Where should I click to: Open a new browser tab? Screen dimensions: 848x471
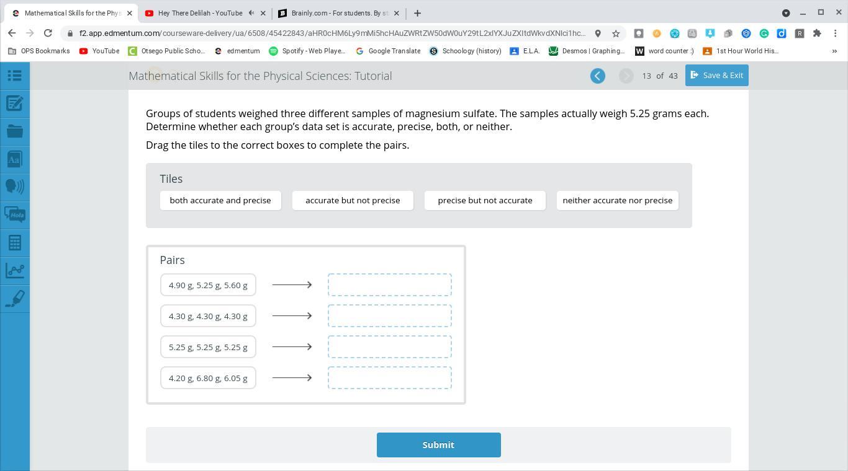417,13
